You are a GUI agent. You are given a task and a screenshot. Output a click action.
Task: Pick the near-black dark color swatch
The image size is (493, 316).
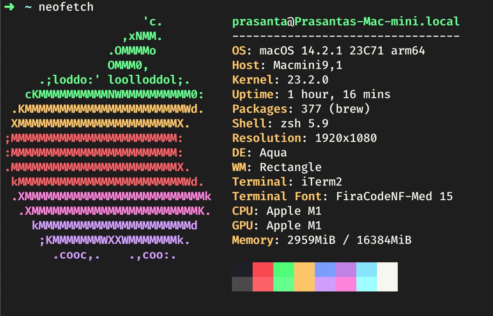(242, 270)
